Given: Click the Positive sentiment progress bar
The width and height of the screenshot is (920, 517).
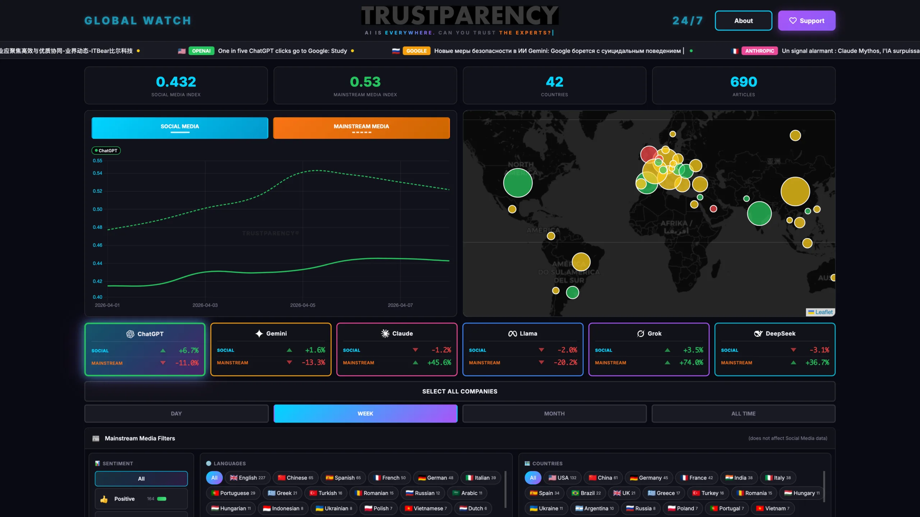Looking at the screenshot, I should tap(161, 499).
